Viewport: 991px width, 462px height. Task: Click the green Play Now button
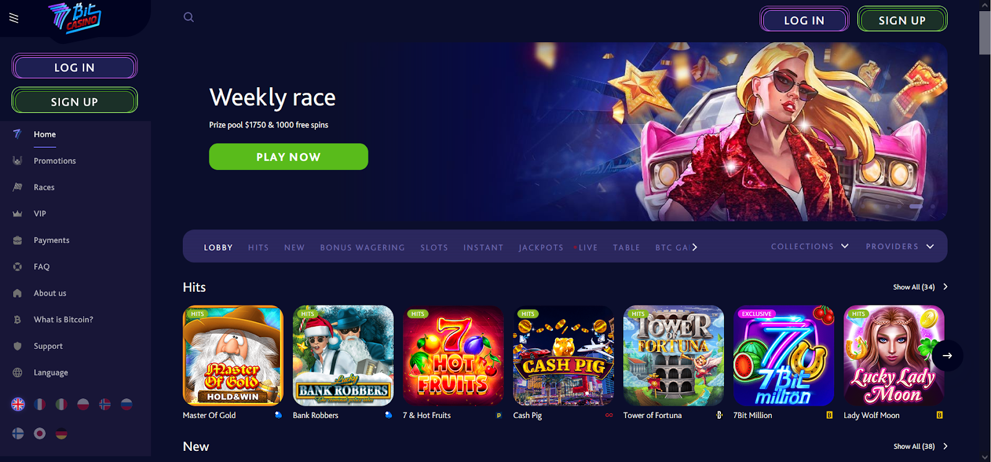pos(289,156)
